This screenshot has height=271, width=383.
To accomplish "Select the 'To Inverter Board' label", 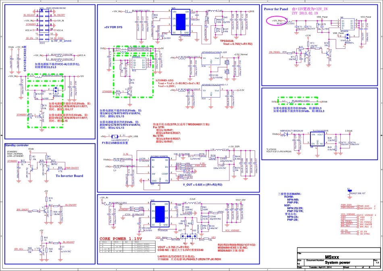I will (69, 176).
